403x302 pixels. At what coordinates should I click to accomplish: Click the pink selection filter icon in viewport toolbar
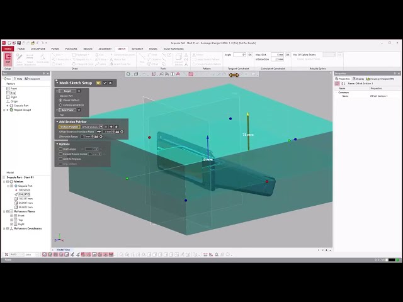coord(191,74)
